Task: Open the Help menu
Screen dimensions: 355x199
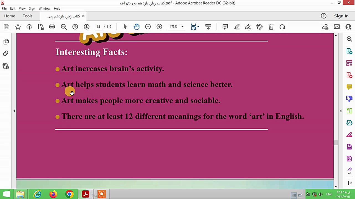Action: [x=57, y=9]
